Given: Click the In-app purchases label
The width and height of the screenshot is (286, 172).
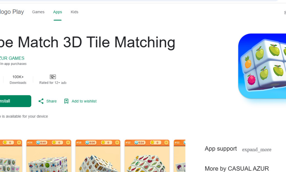Looking at the screenshot, I should (13, 64).
